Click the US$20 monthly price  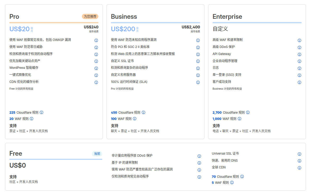pyautogui.click(x=20, y=29)
